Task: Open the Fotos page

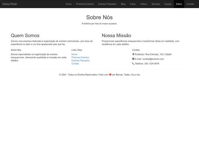Action: (x=133, y=4)
